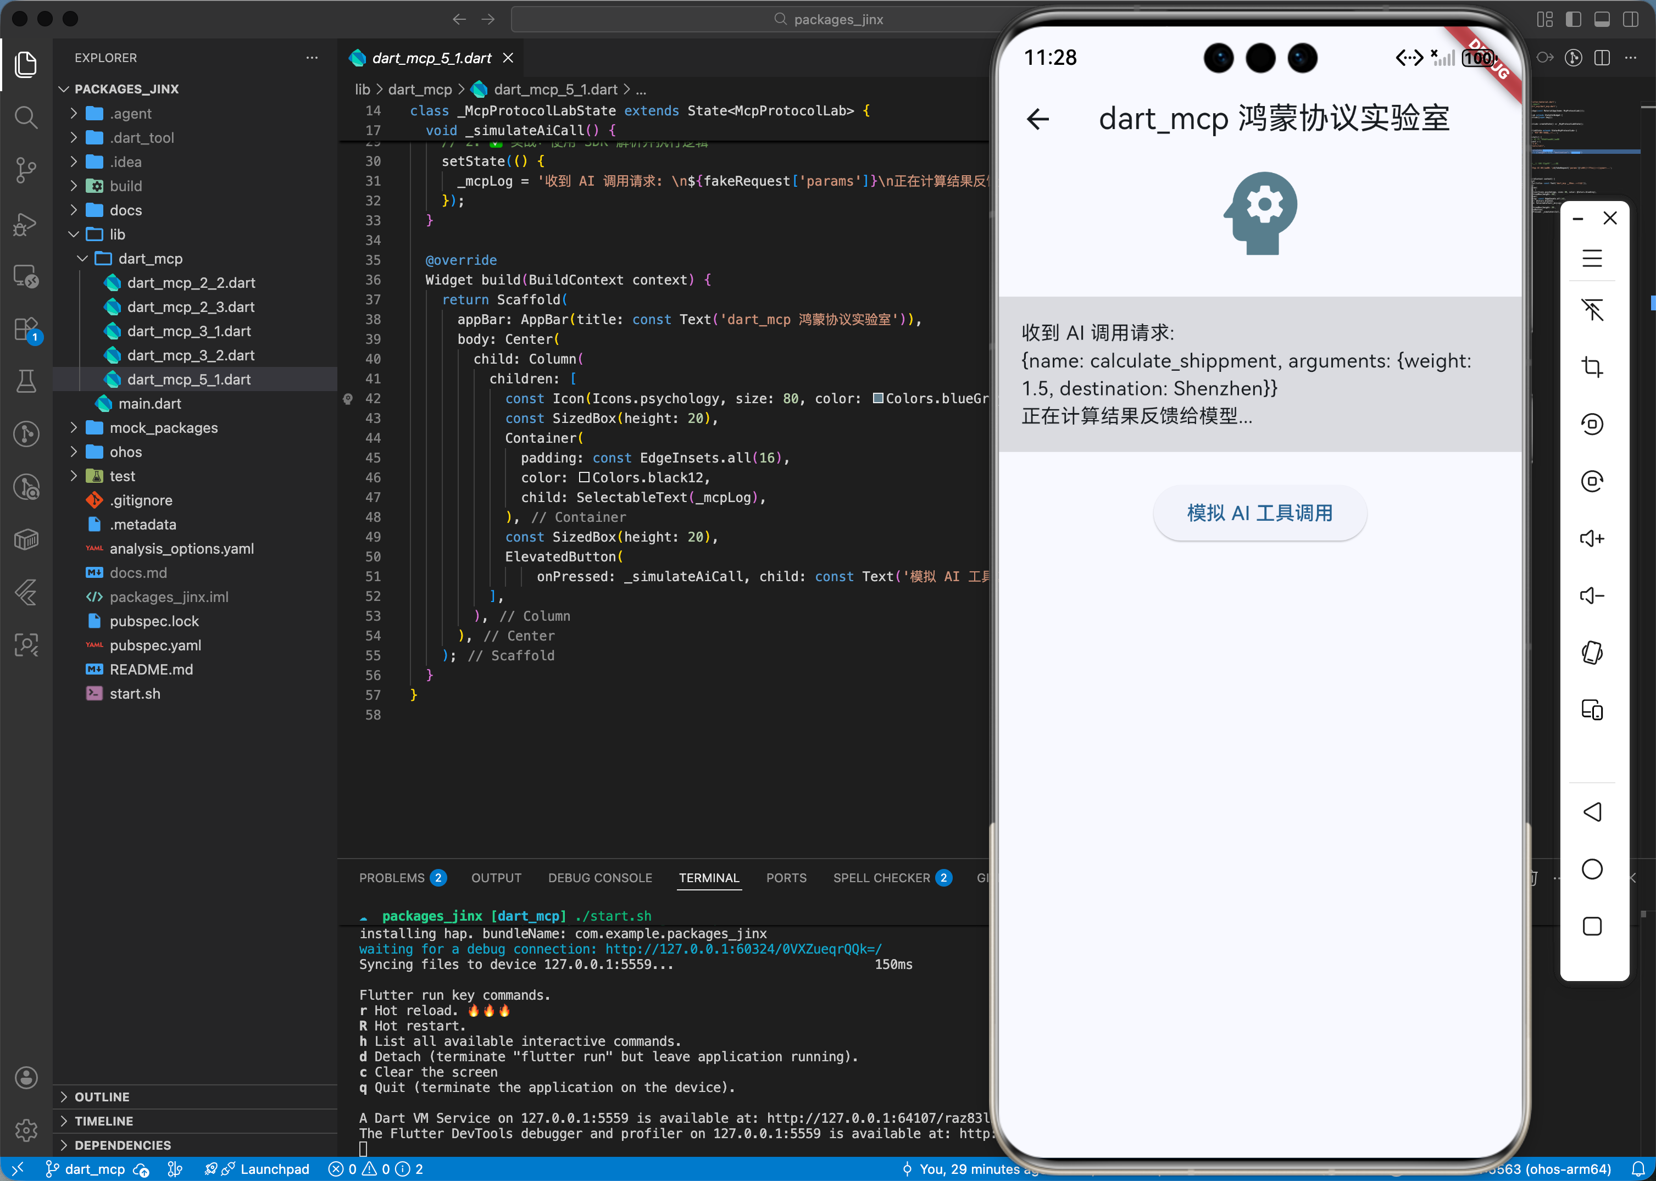Expand the OUTLINE section
1656x1181 pixels.
[102, 1096]
